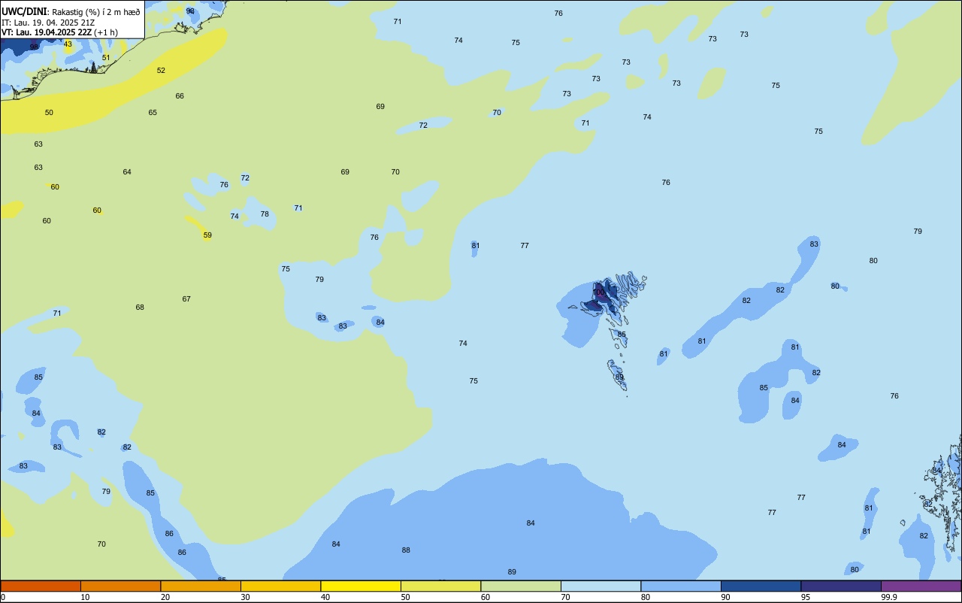The image size is (962, 603).
Task: Click the legend tick label 40
Action: [x=325, y=597]
